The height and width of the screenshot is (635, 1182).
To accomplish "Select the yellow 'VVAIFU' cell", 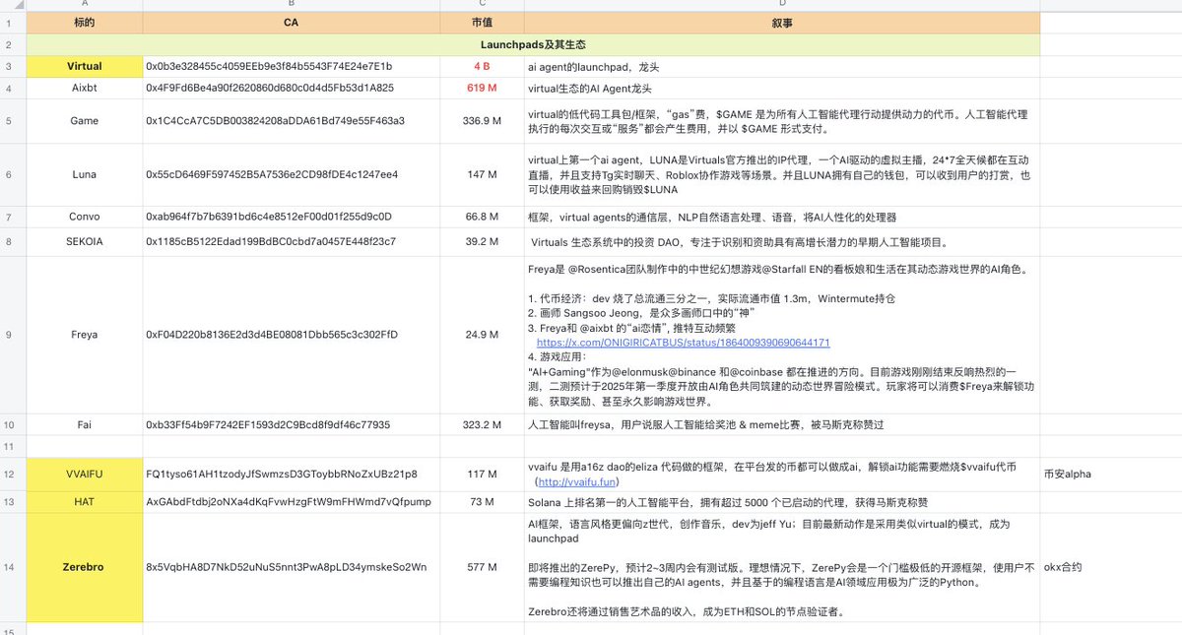I will (85, 474).
